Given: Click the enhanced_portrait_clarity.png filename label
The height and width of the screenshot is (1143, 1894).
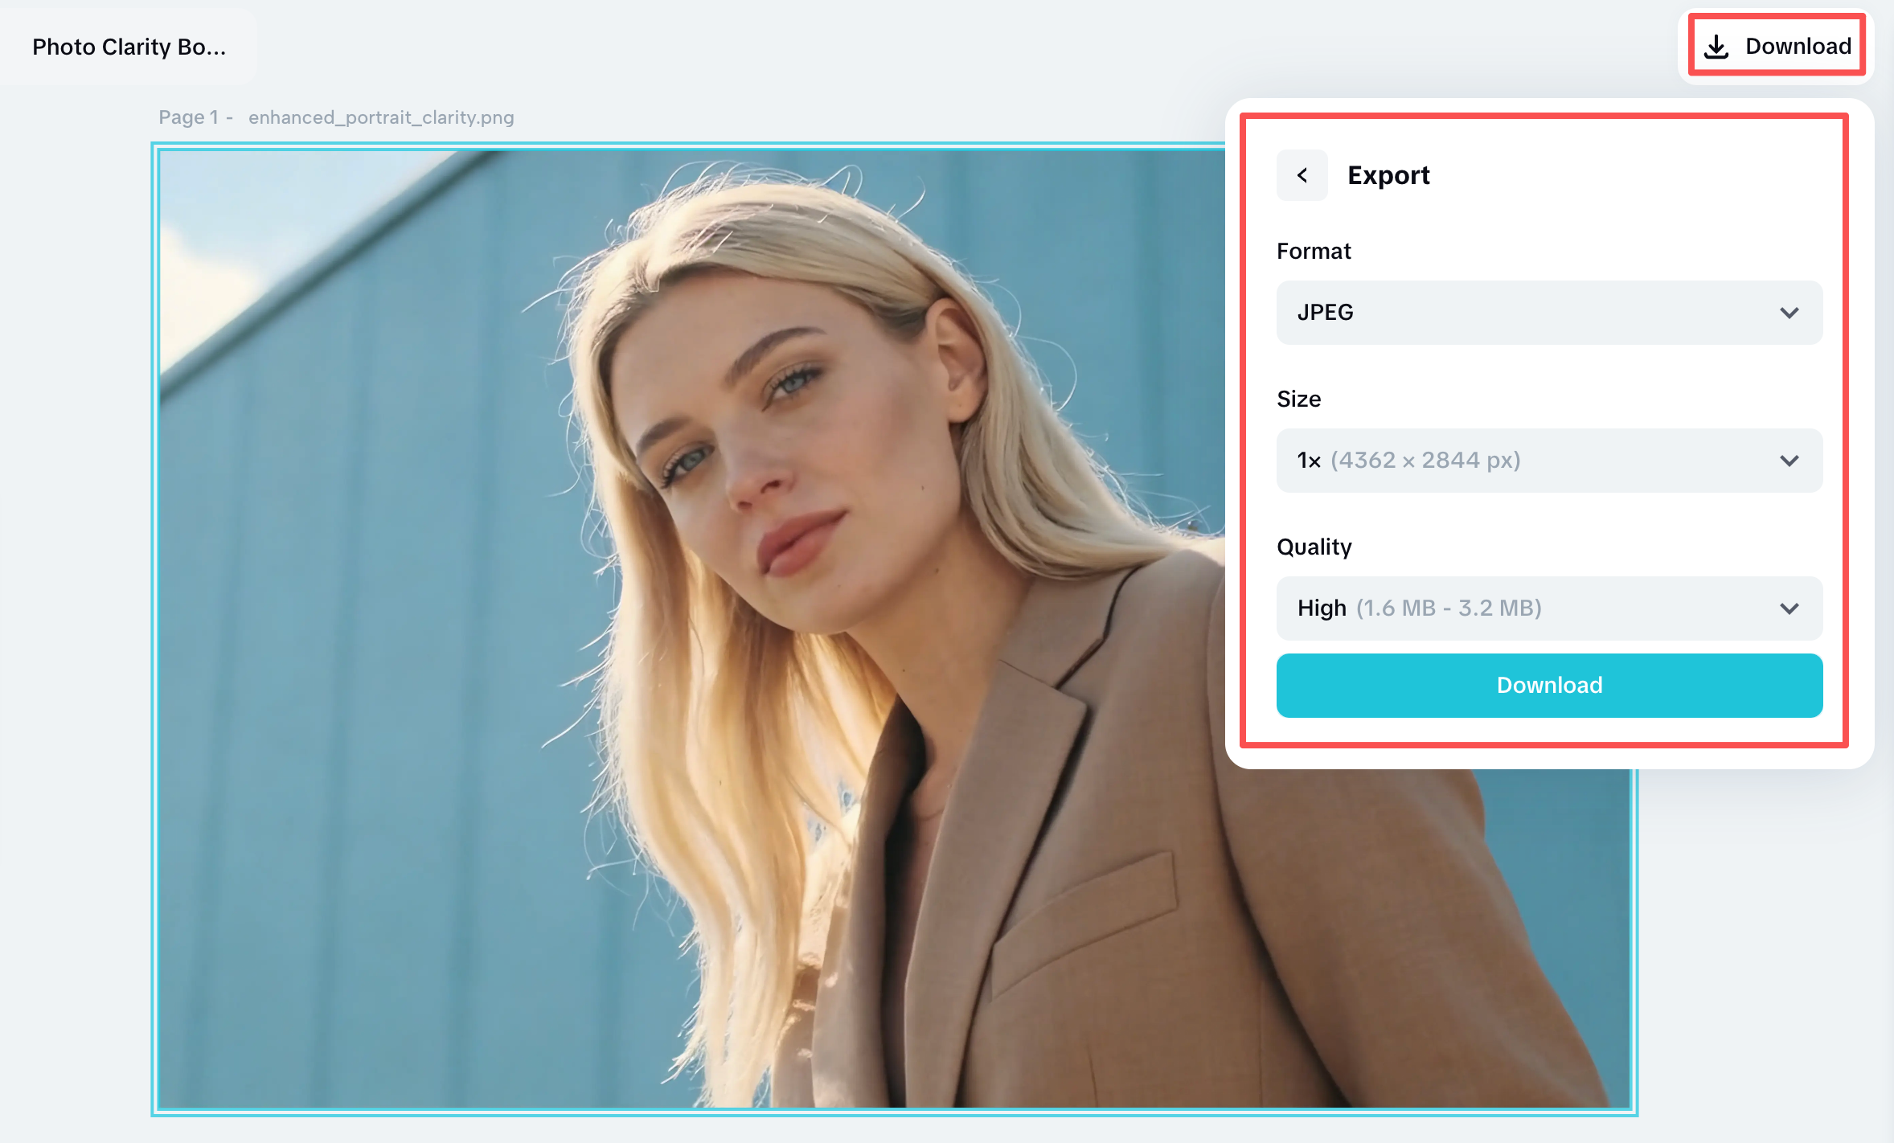Looking at the screenshot, I should point(380,117).
